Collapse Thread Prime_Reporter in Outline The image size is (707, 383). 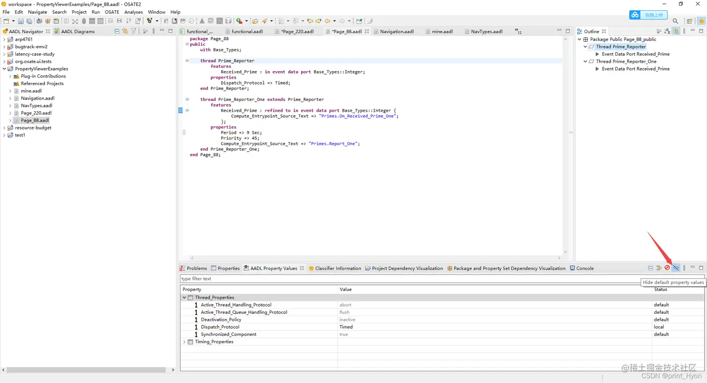pos(585,47)
